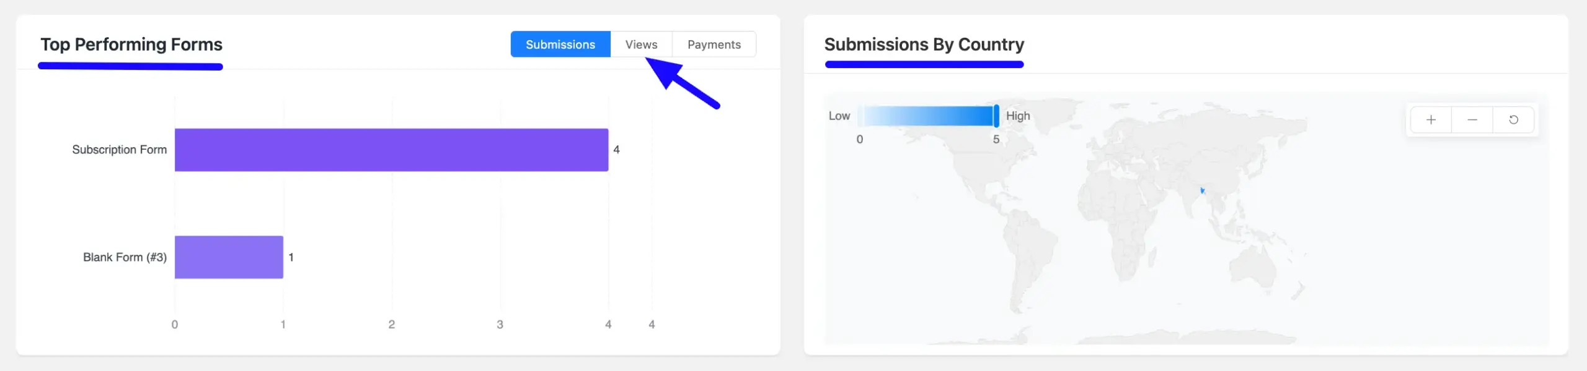This screenshot has height=371, width=1587.
Task: Click the highlighted country on the map
Action: pos(1202,190)
